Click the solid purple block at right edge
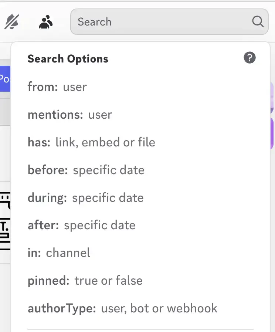Screen dimensions: 275x332 [x=272, y=133]
